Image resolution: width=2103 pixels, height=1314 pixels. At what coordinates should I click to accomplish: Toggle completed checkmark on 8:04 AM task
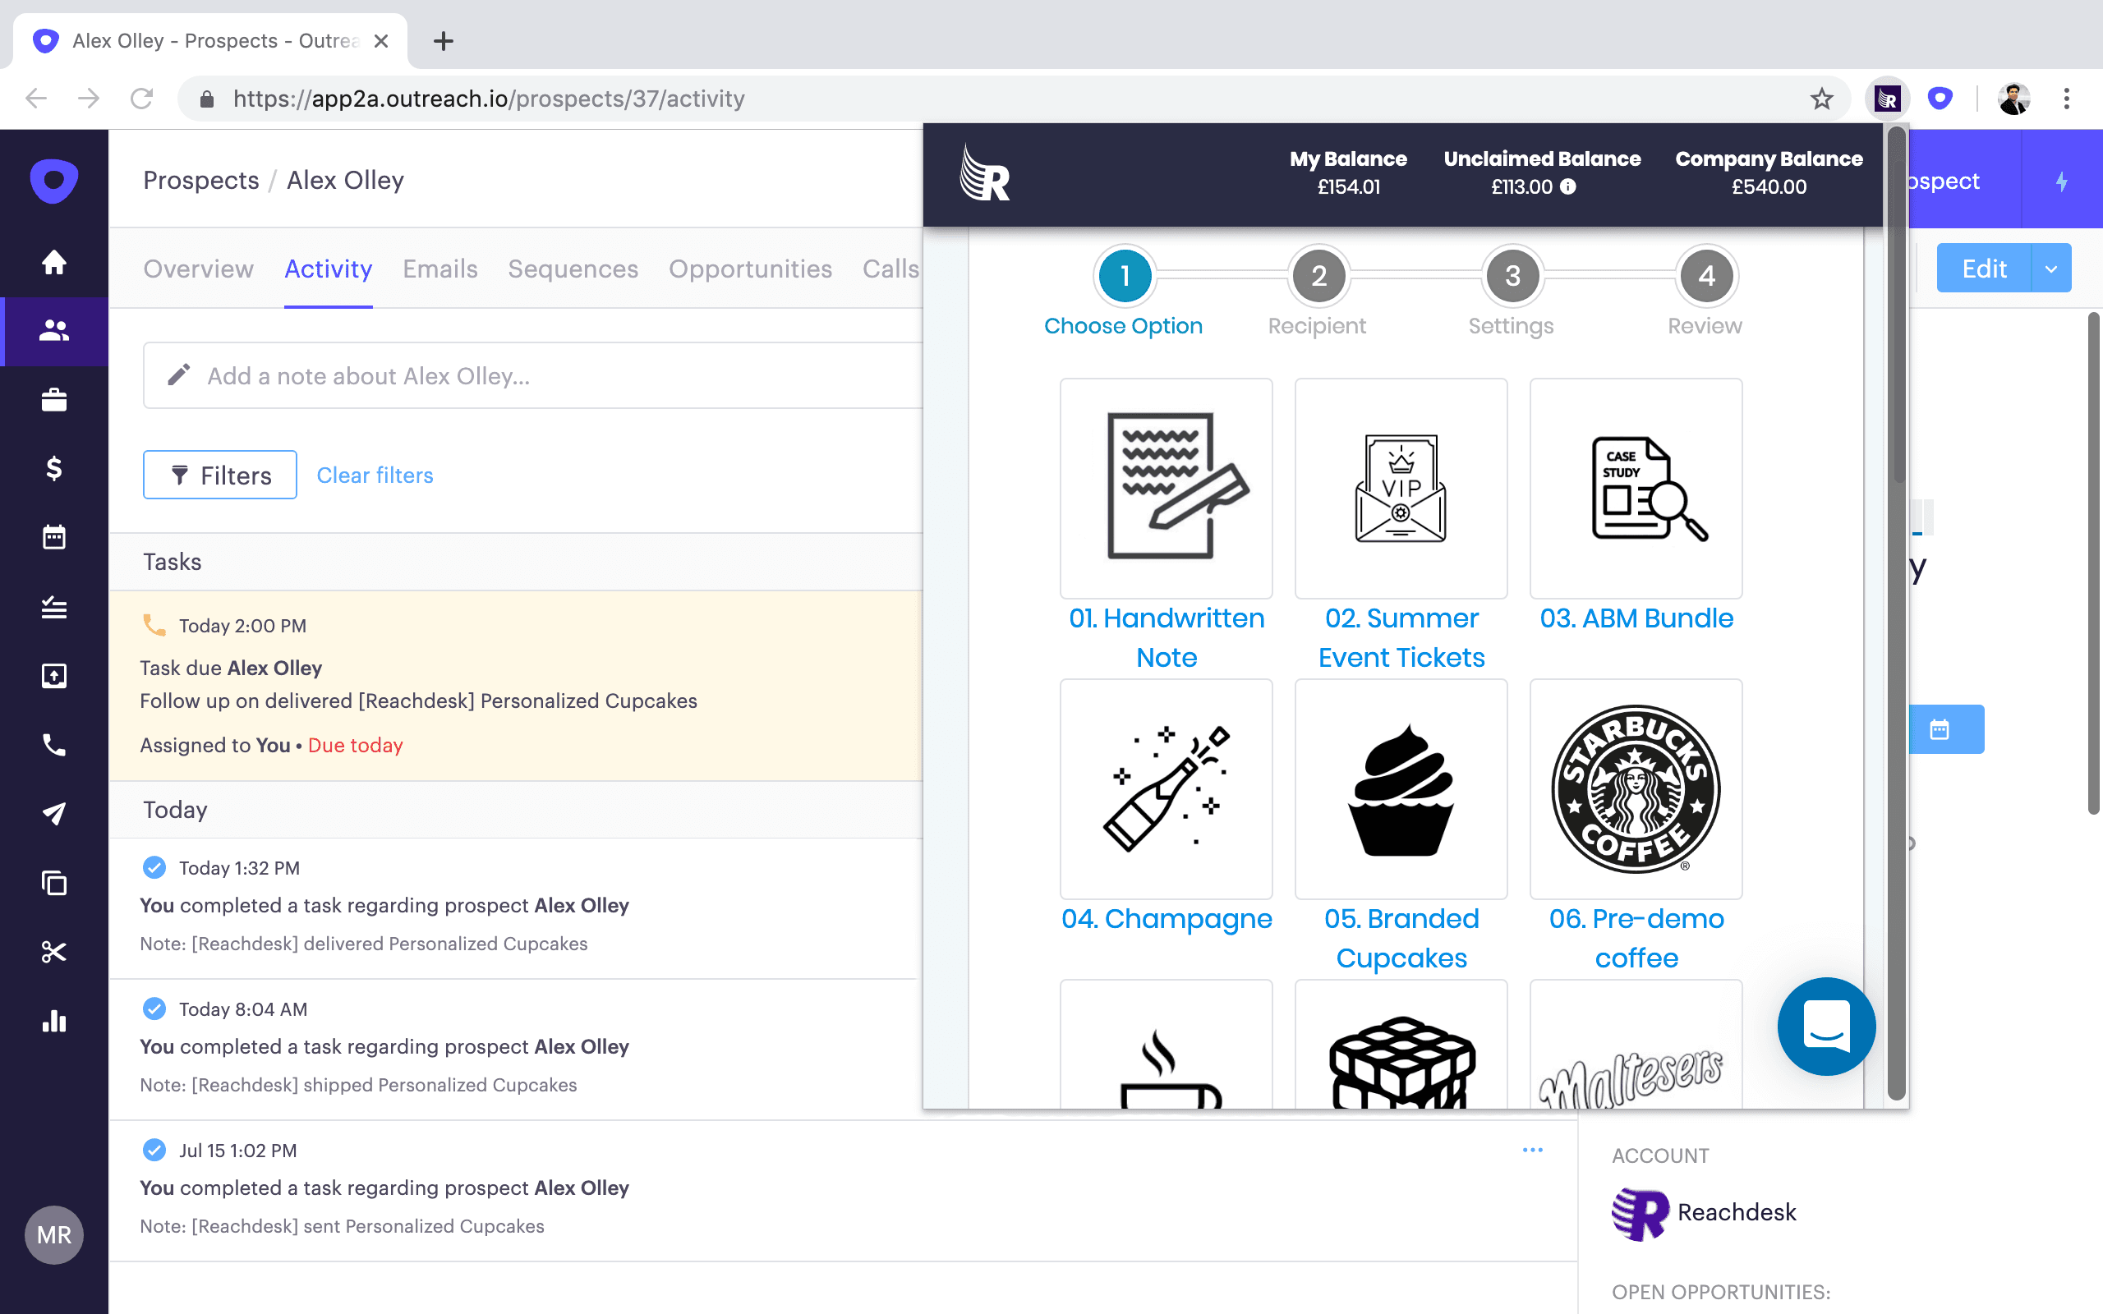(154, 1008)
